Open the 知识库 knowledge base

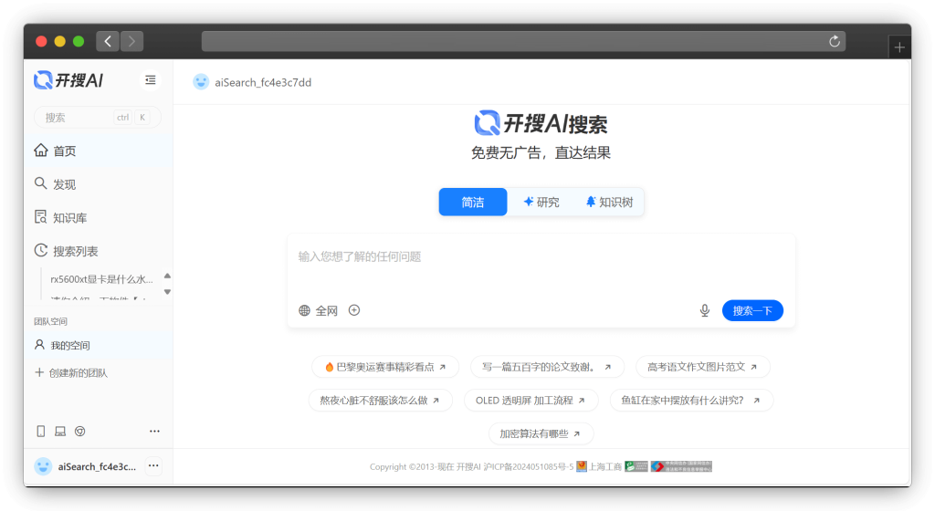coord(99,217)
